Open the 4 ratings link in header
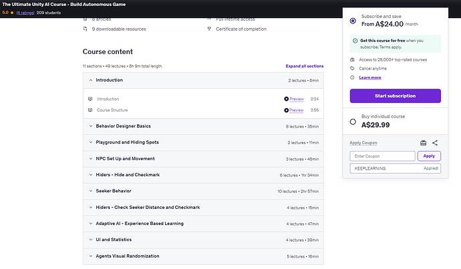The height and width of the screenshot is (269, 461). pyautogui.click(x=25, y=13)
